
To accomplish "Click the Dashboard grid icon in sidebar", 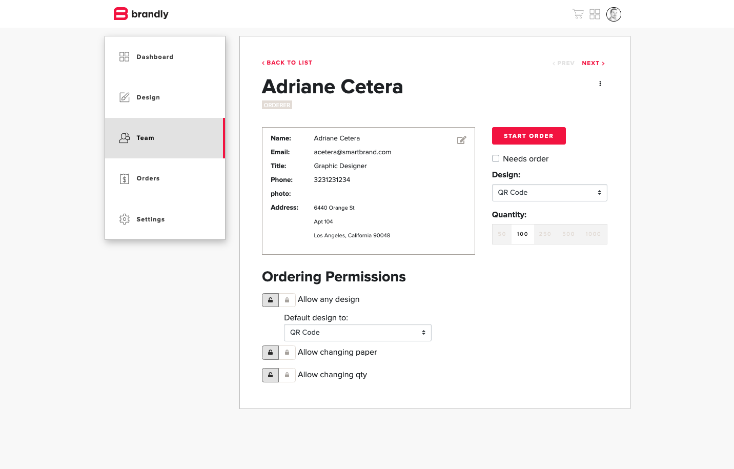I will pos(125,57).
